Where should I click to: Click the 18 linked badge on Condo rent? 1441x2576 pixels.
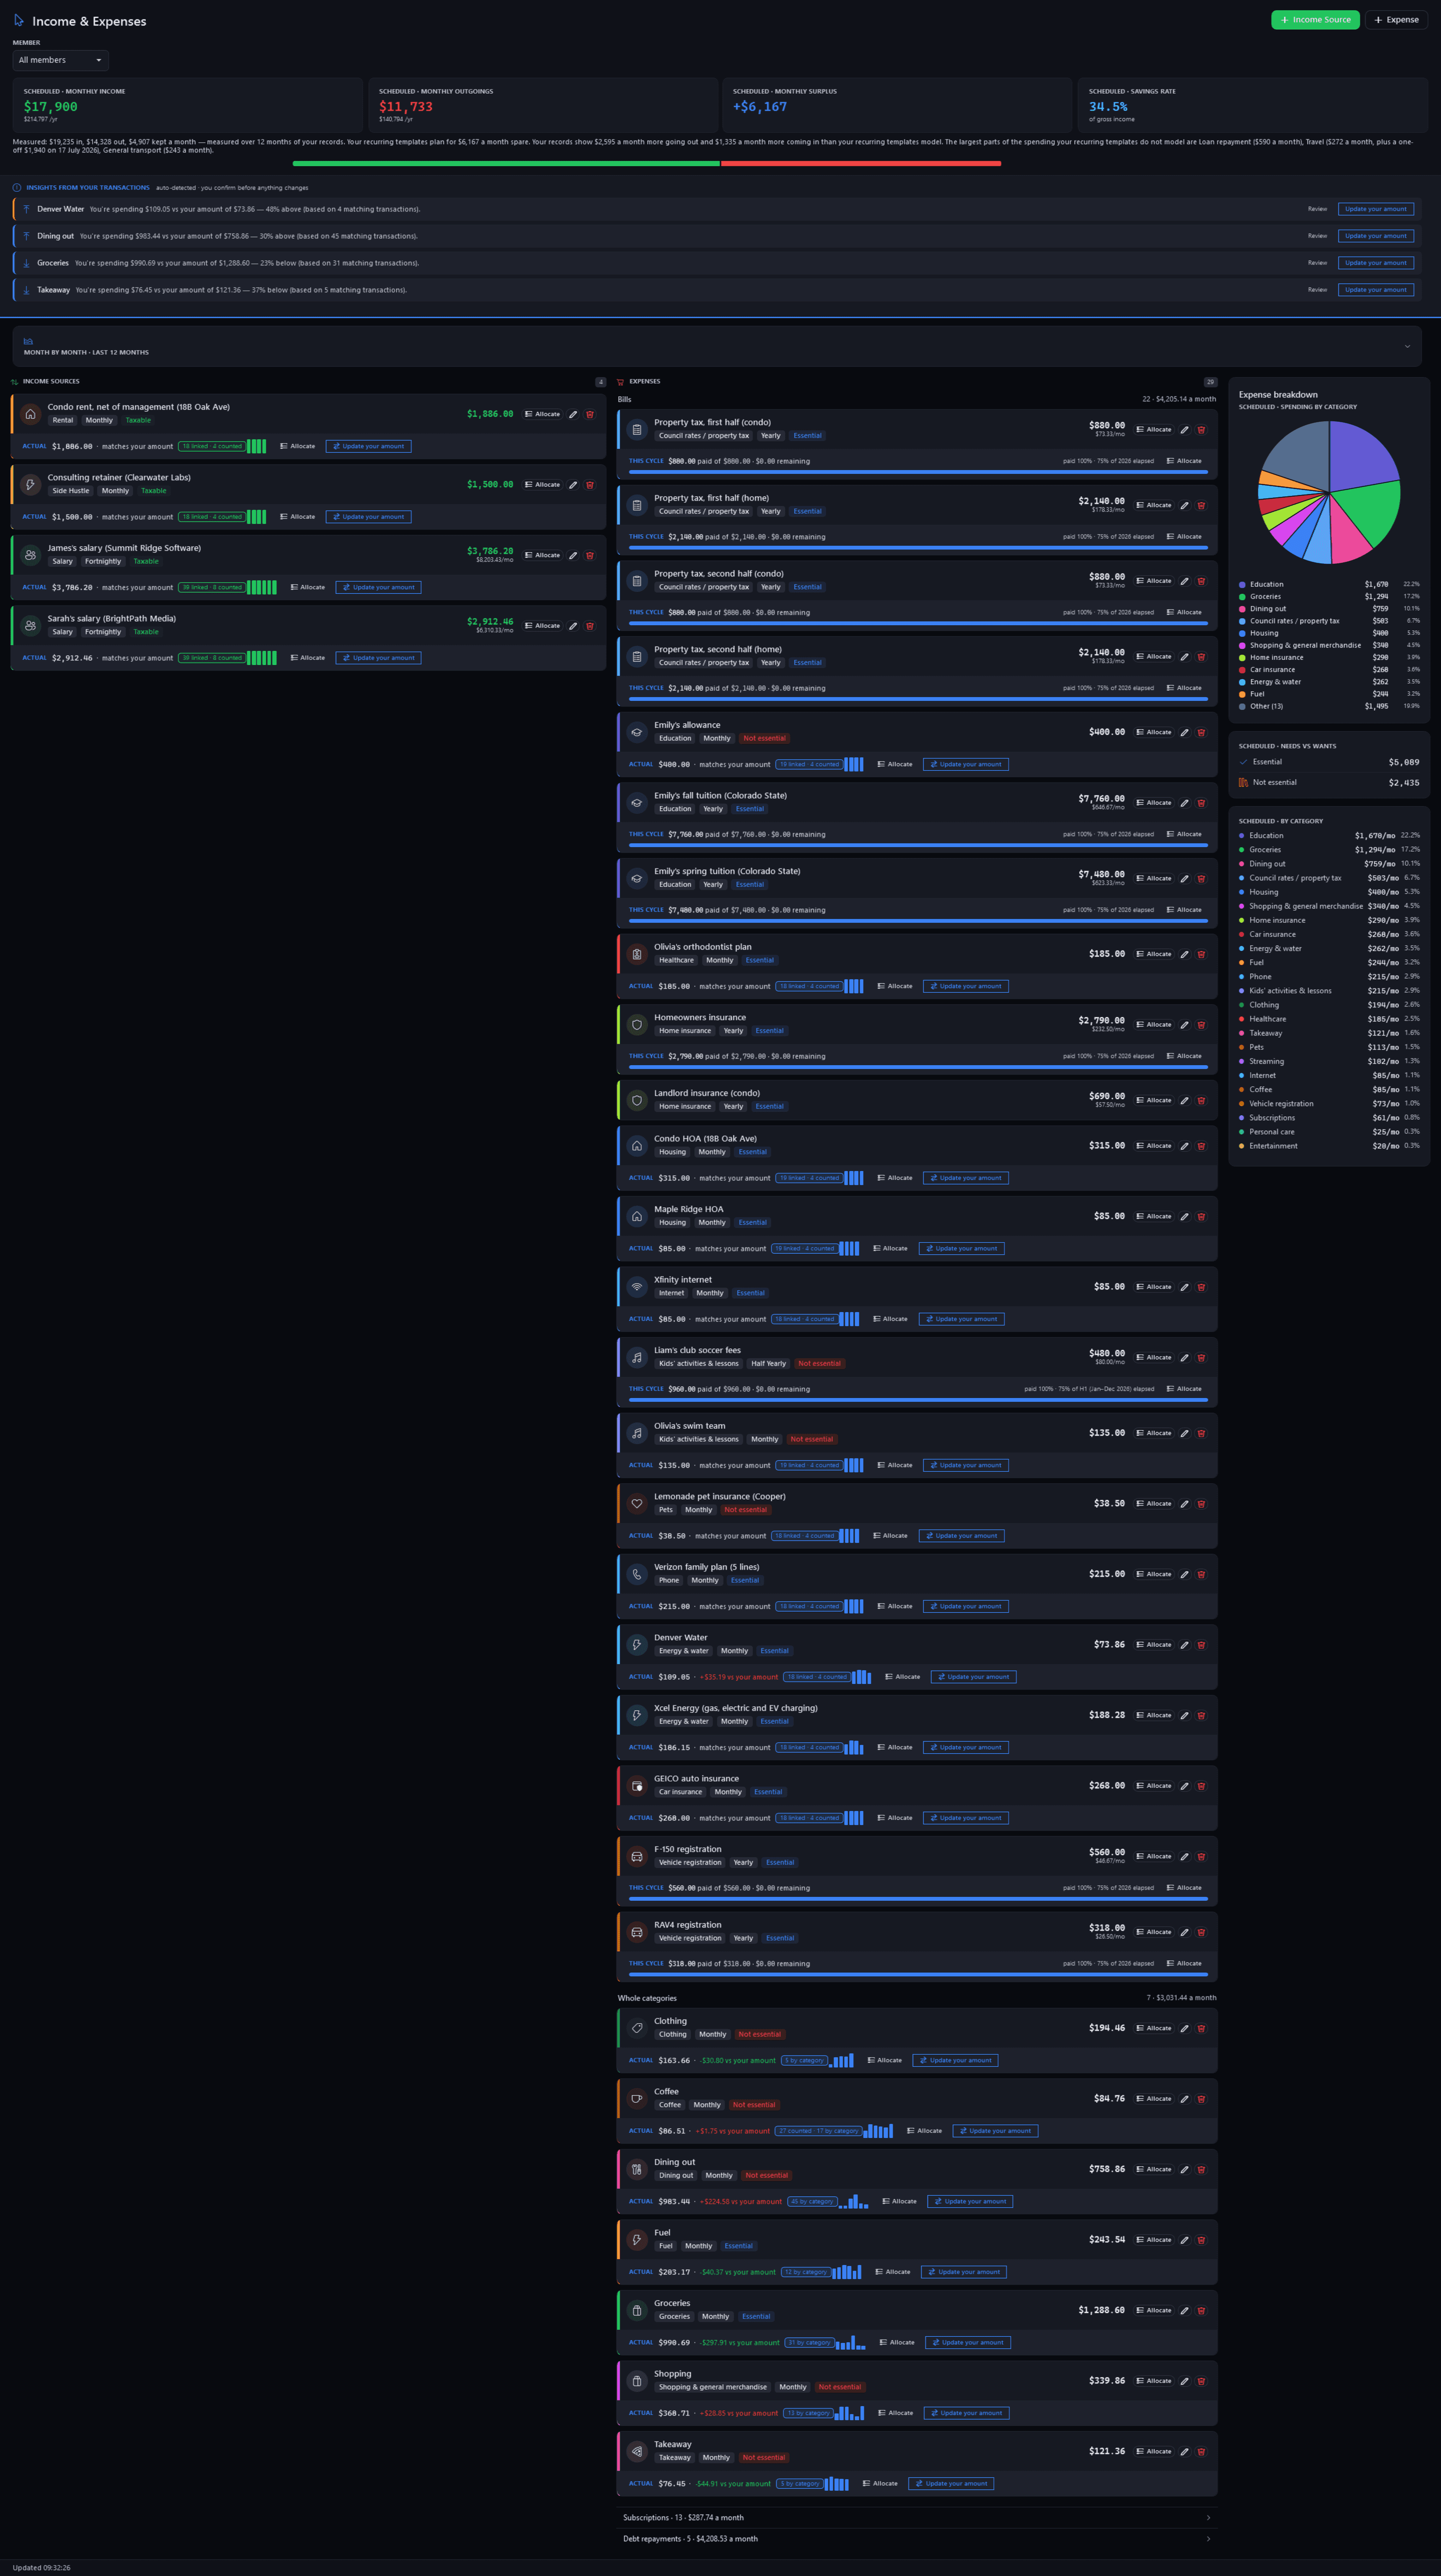(x=212, y=446)
